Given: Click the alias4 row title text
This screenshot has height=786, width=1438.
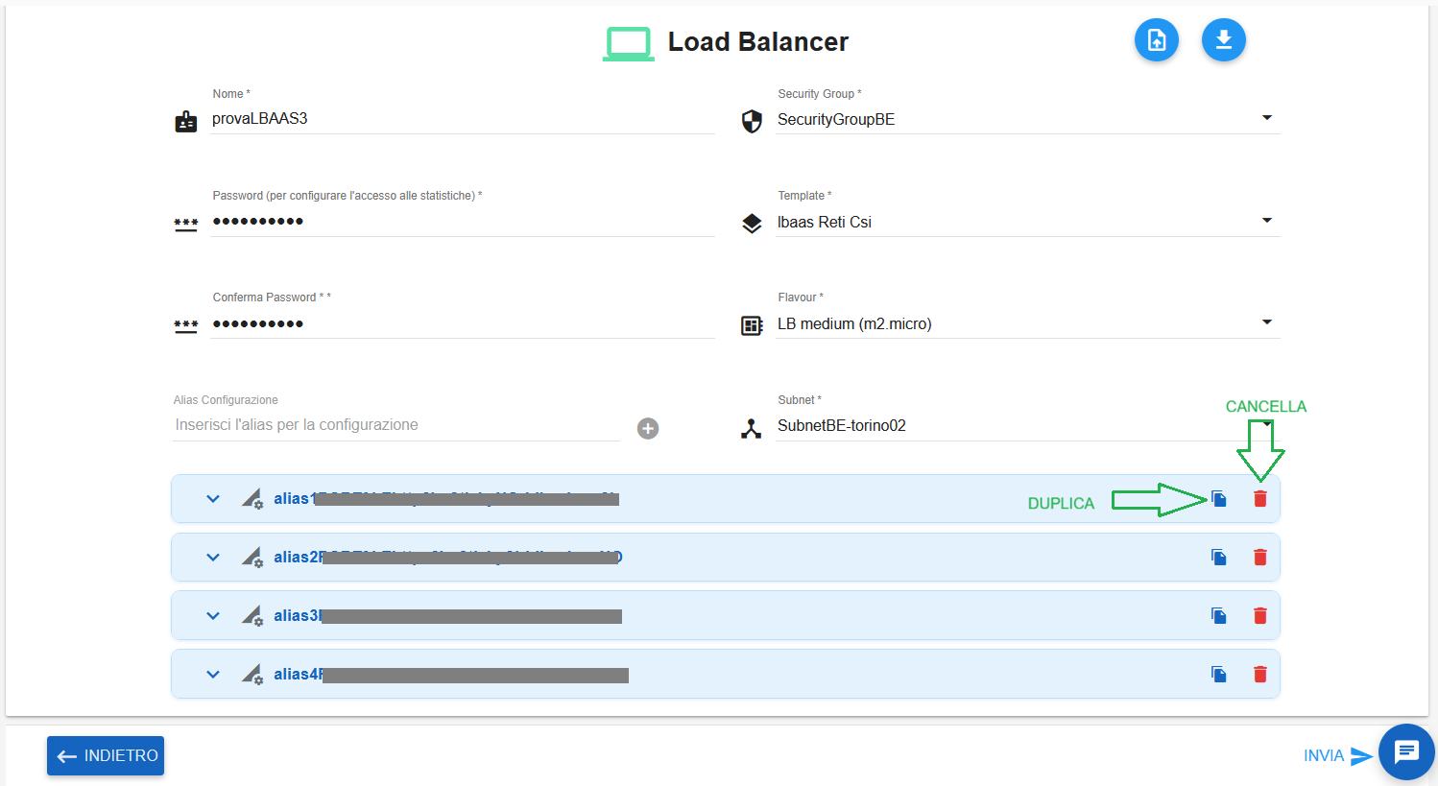Looking at the screenshot, I should (451, 675).
